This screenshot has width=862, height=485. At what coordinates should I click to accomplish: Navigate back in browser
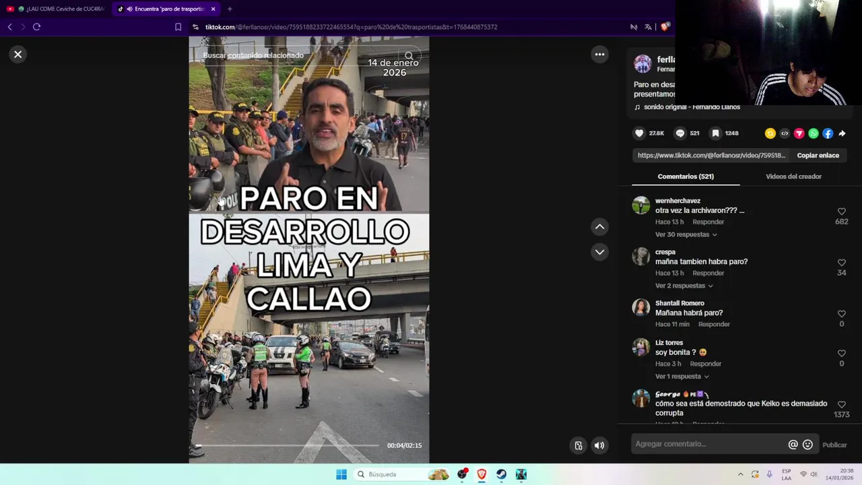[x=9, y=27]
